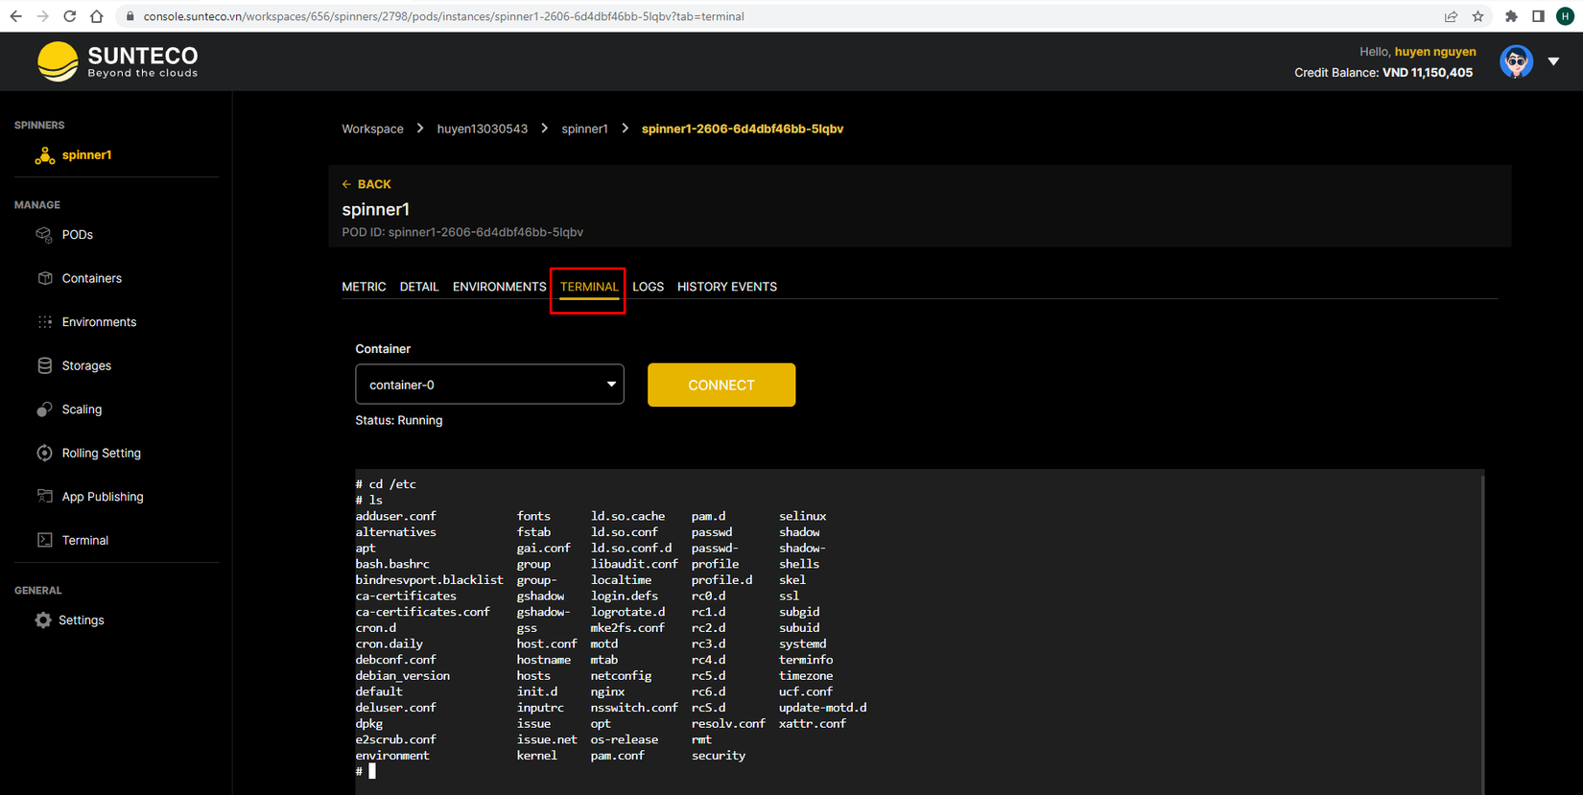Viewport: 1583px width, 795px height.
Task: Click resolv.conf in the terminal output
Action: click(x=728, y=723)
